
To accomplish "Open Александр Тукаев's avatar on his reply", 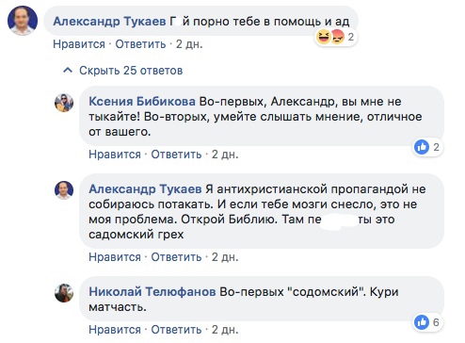I will click(x=64, y=190).
